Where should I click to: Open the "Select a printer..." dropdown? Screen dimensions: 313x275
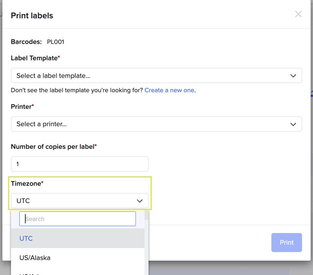point(156,124)
